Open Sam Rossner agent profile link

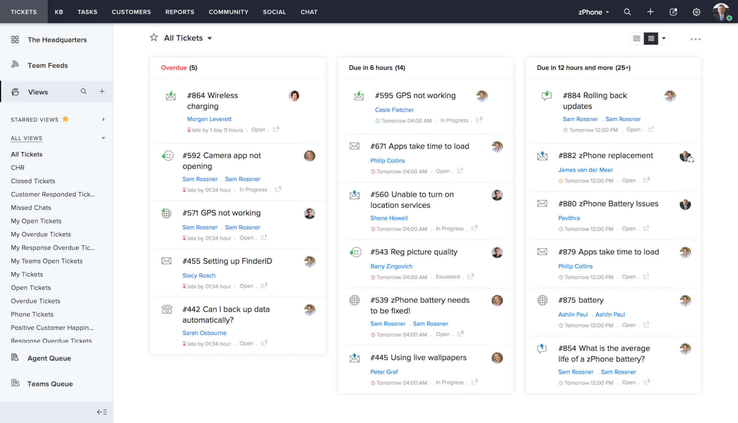242,179
